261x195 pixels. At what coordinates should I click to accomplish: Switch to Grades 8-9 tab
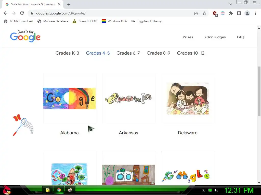click(x=159, y=53)
